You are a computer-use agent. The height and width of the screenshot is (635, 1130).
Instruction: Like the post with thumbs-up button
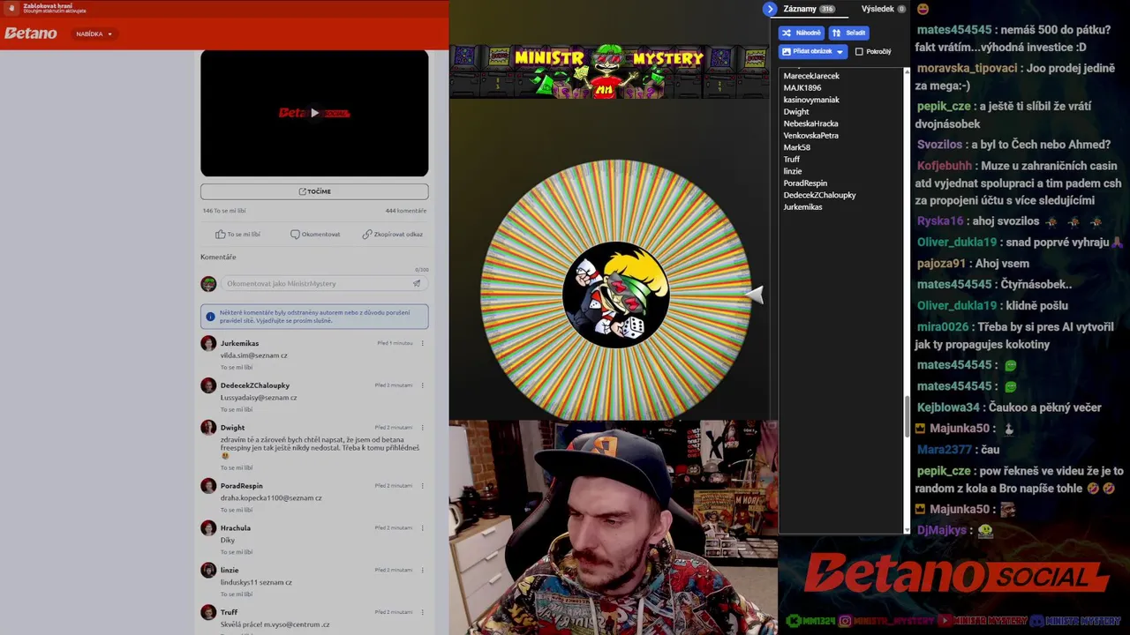click(237, 235)
